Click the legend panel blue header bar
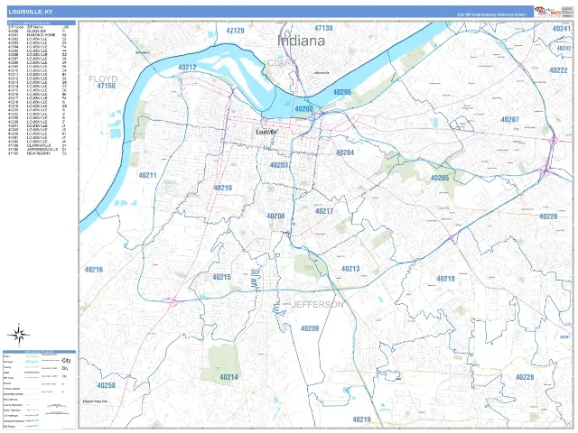The width and height of the screenshot is (578, 433). 39,352
